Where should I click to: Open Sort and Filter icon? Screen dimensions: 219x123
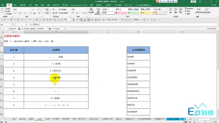click(x=199, y=11)
